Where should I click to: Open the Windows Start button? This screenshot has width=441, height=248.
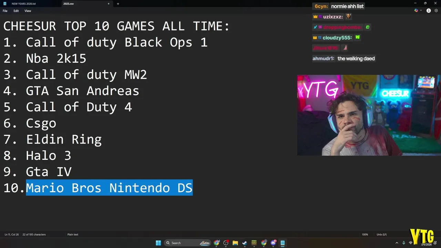(x=158, y=243)
